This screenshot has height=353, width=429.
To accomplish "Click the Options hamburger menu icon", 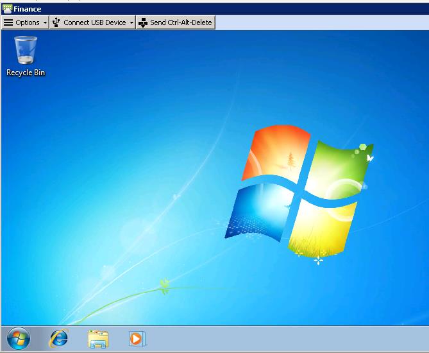I will [8, 22].
